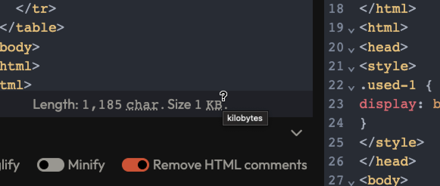The height and width of the screenshot is (186, 440).
Task: Click the display property on line 23
Action: [387, 104]
